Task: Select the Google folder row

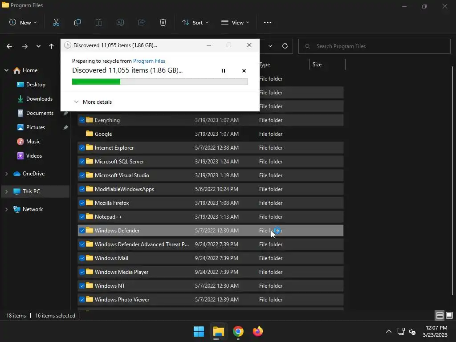Action: 210,134
